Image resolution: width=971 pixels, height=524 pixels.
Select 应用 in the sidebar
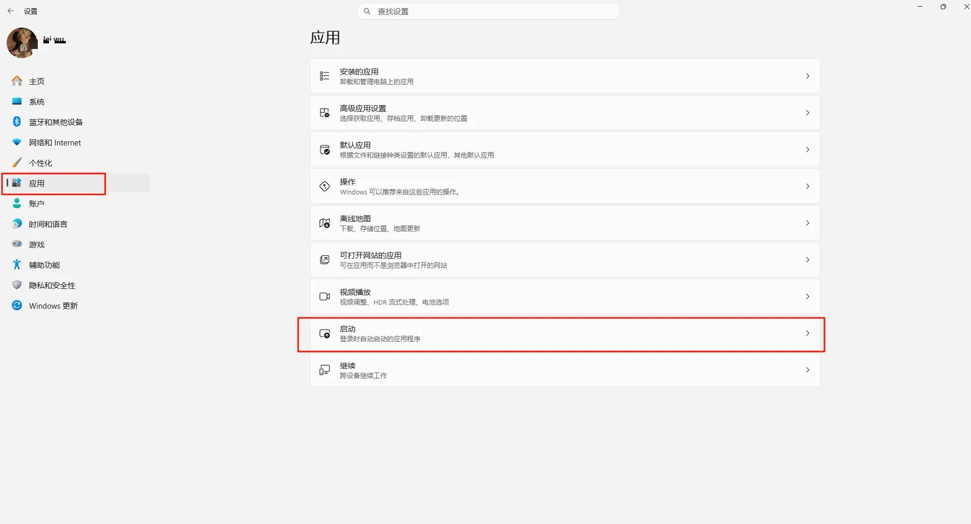(78, 183)
